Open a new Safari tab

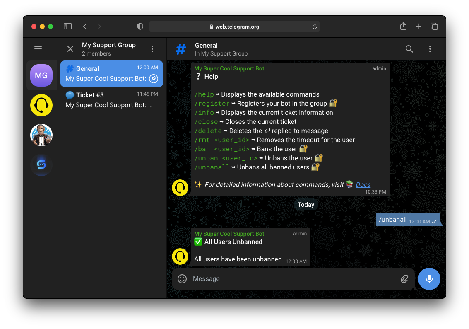(418, 27)
